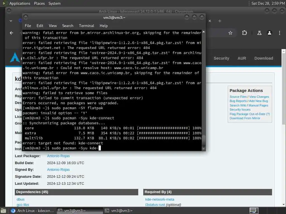The width and height of the screenshot is (286, 214).
Task: Open the View Changes link
Action: click(259, 97)
